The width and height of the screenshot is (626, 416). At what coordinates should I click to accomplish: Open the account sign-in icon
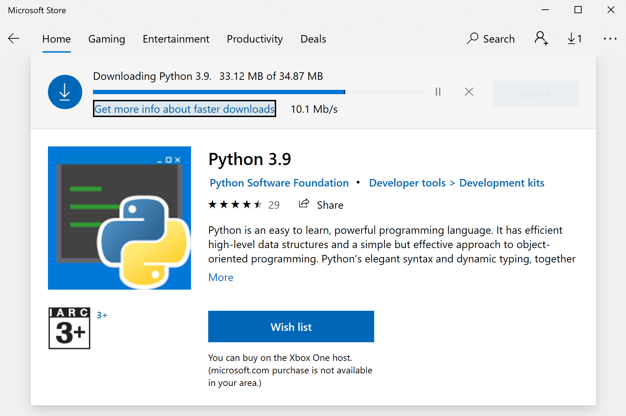coord(541,38)
